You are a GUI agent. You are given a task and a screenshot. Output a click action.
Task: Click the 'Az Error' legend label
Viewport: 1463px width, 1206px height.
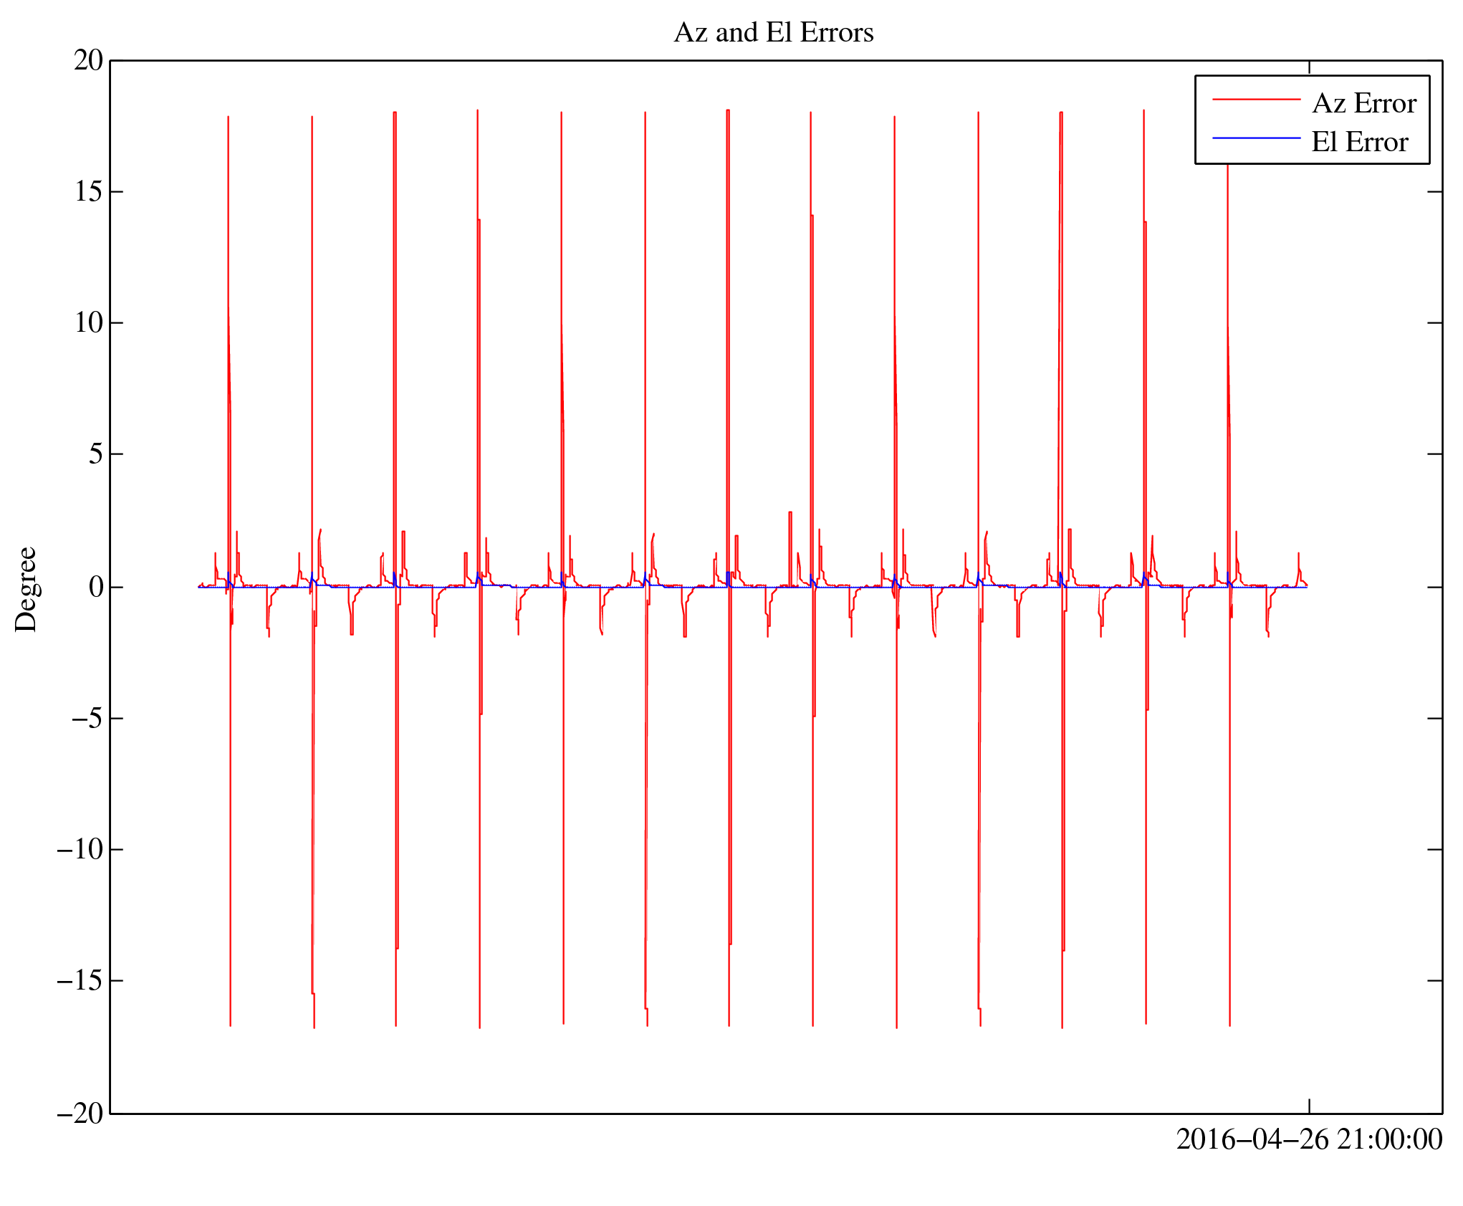click(1363, 104)
